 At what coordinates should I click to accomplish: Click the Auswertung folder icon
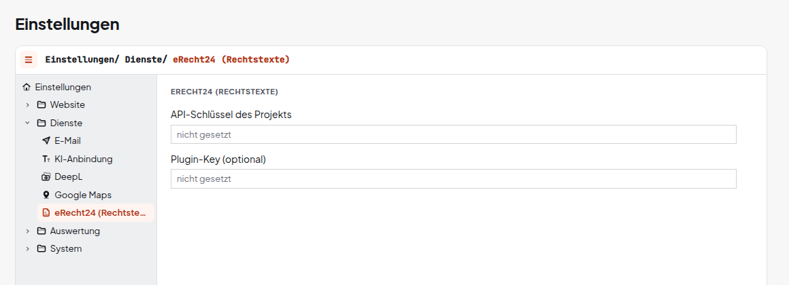41,231
